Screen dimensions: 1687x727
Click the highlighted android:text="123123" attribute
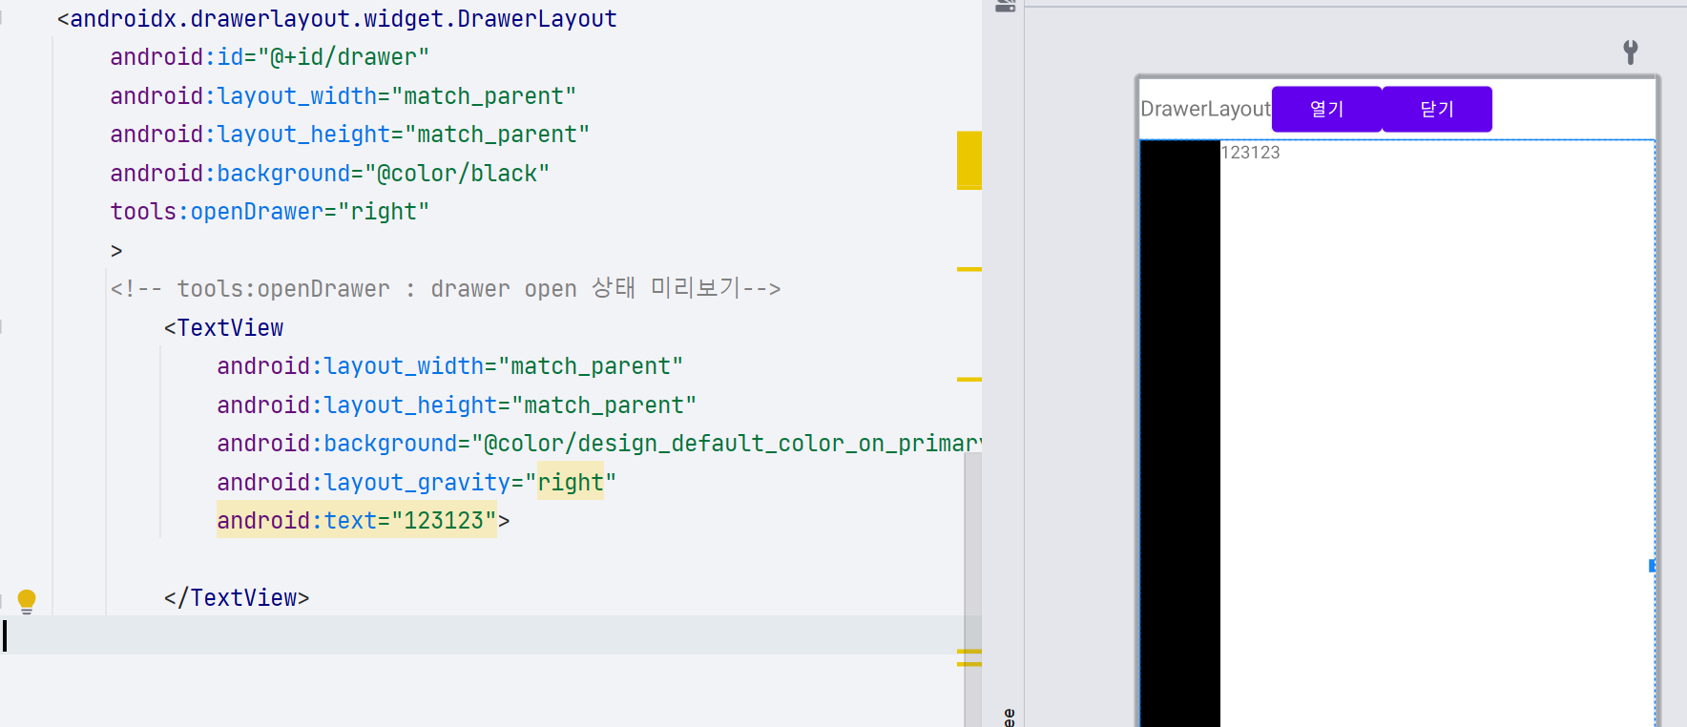(357, 521)
